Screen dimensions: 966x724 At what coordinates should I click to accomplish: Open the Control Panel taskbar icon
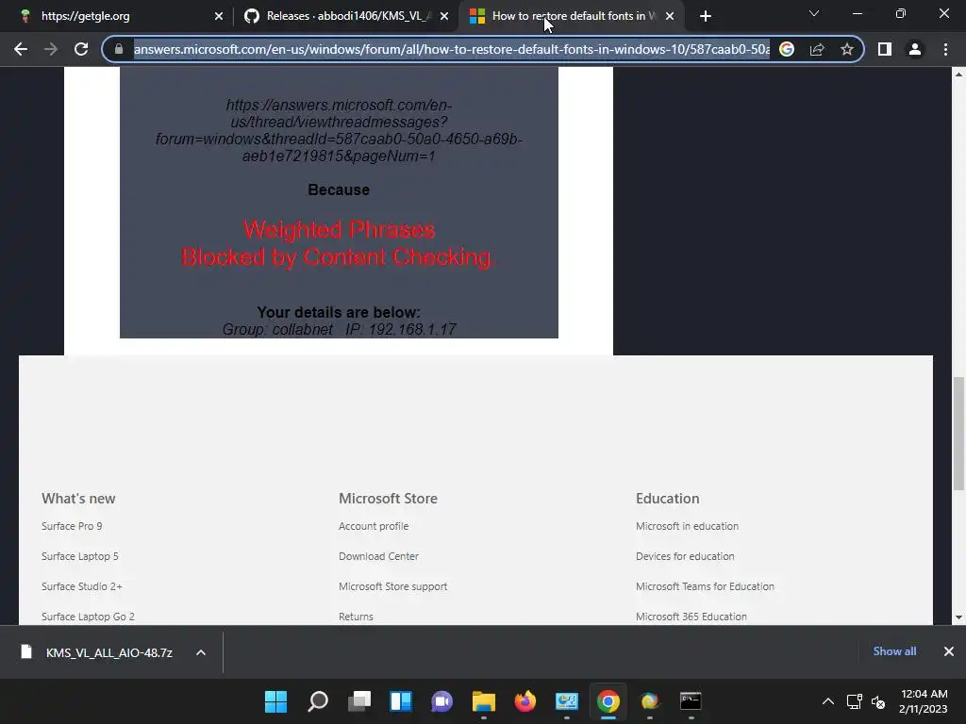567,701
